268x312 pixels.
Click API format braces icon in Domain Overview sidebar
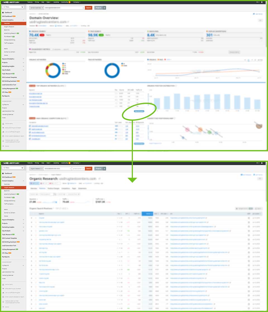[3, 141]
